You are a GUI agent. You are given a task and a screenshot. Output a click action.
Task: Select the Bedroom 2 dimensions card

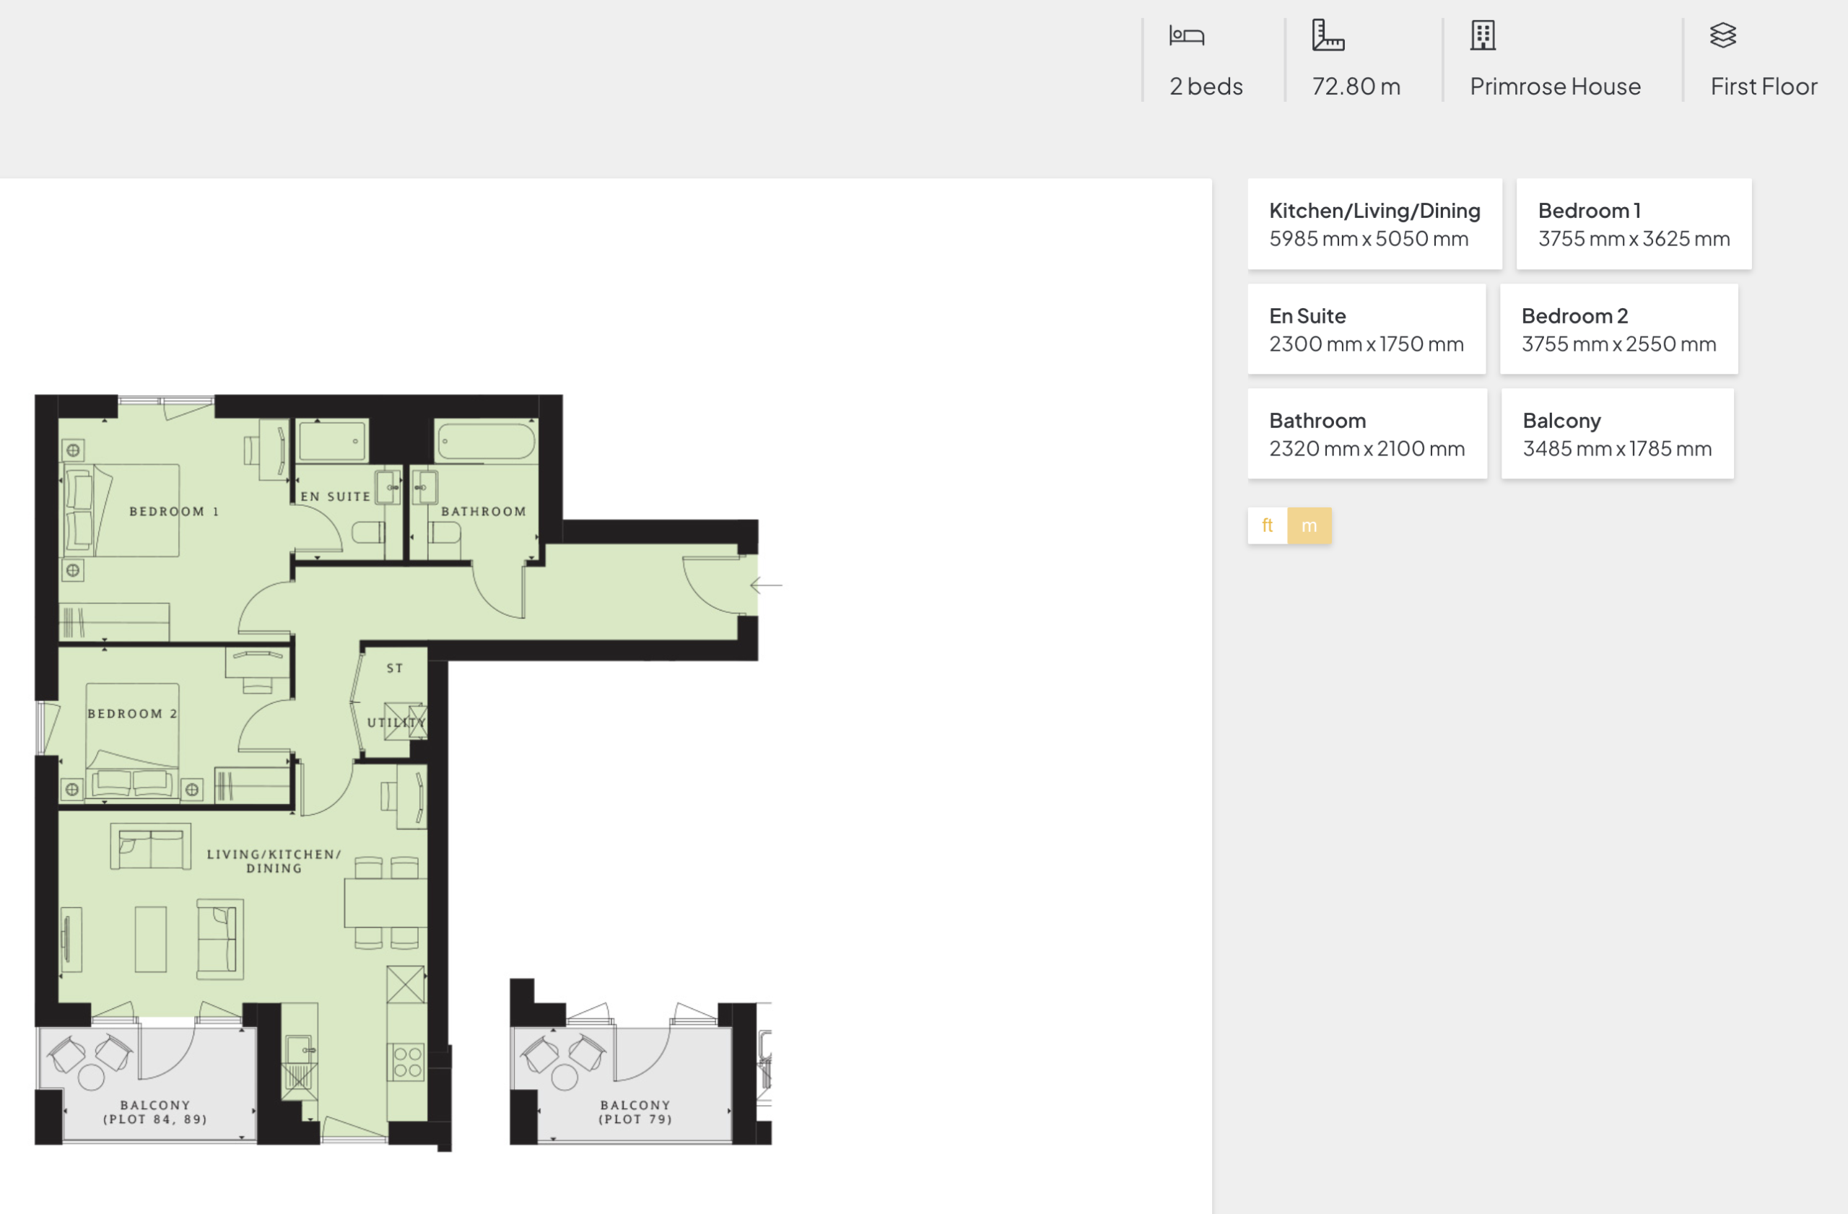pos(1618,329)
